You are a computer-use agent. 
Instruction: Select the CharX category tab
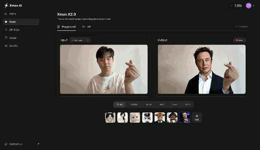[120, 104]
